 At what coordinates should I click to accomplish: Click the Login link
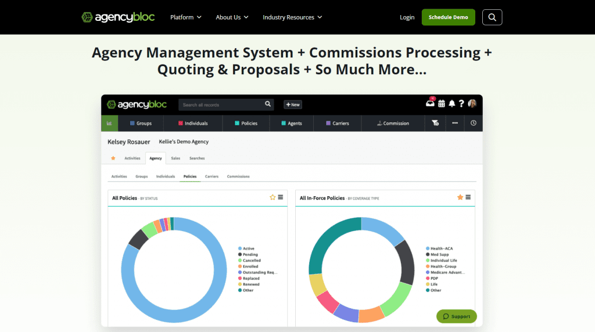pyautogui.click(x=407, y=17)
